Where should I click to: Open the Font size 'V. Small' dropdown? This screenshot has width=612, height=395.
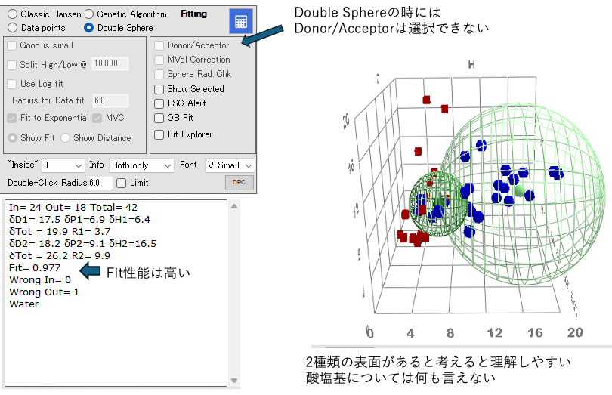click(x=230, y=165)
